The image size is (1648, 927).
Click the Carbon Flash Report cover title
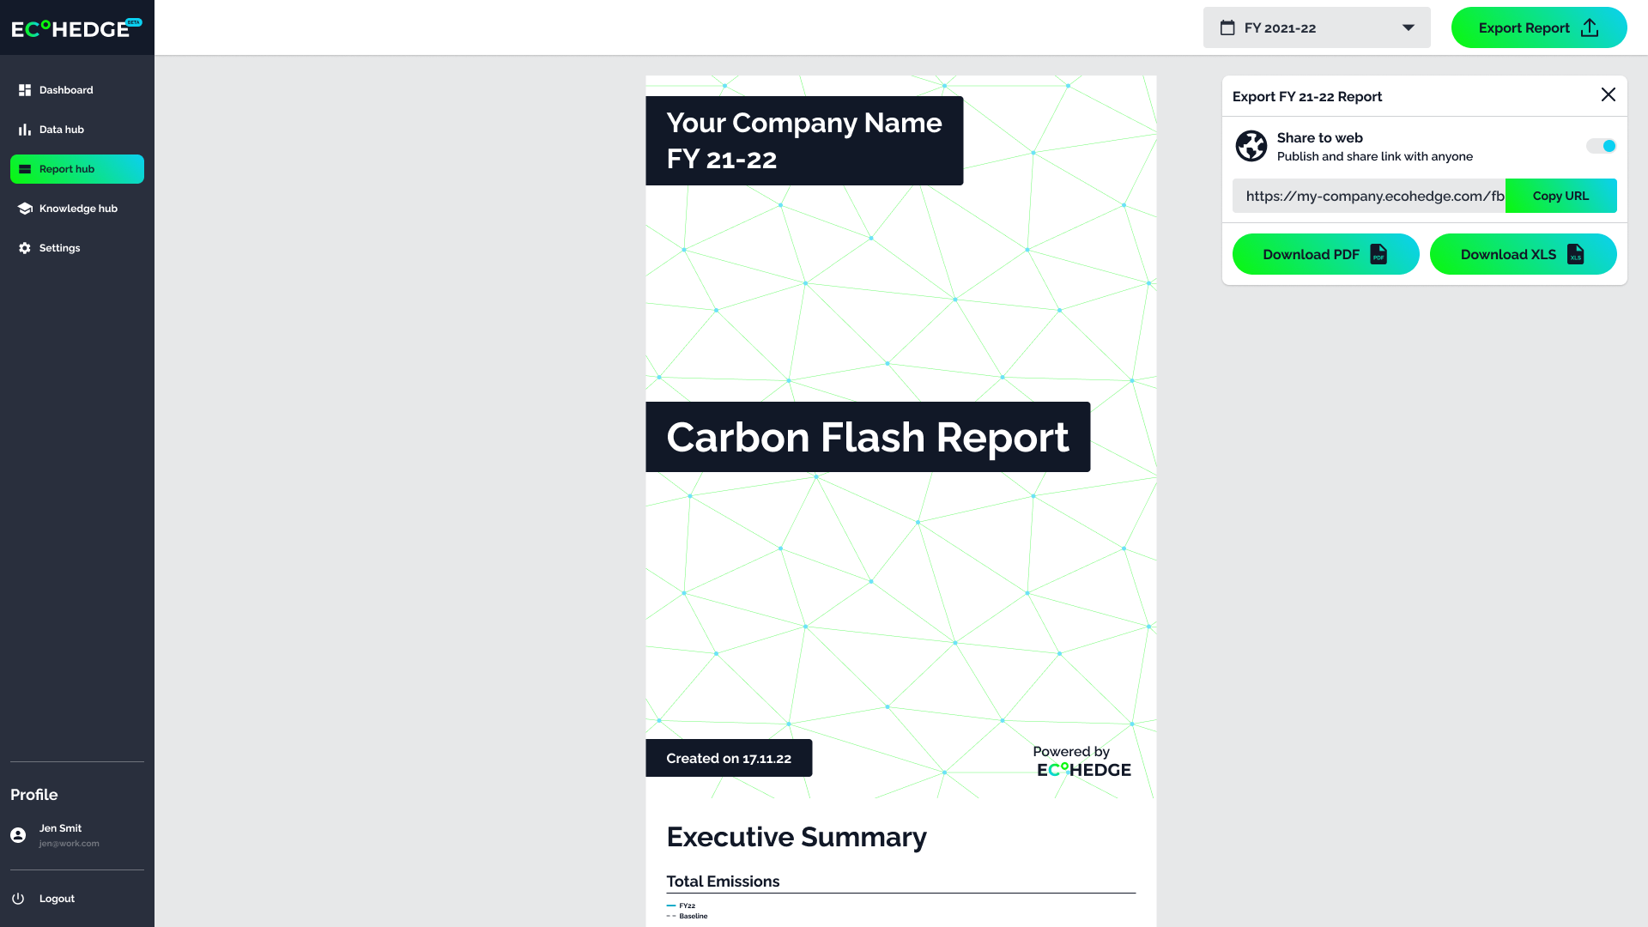pyautogui.click(x=868, y=437)
